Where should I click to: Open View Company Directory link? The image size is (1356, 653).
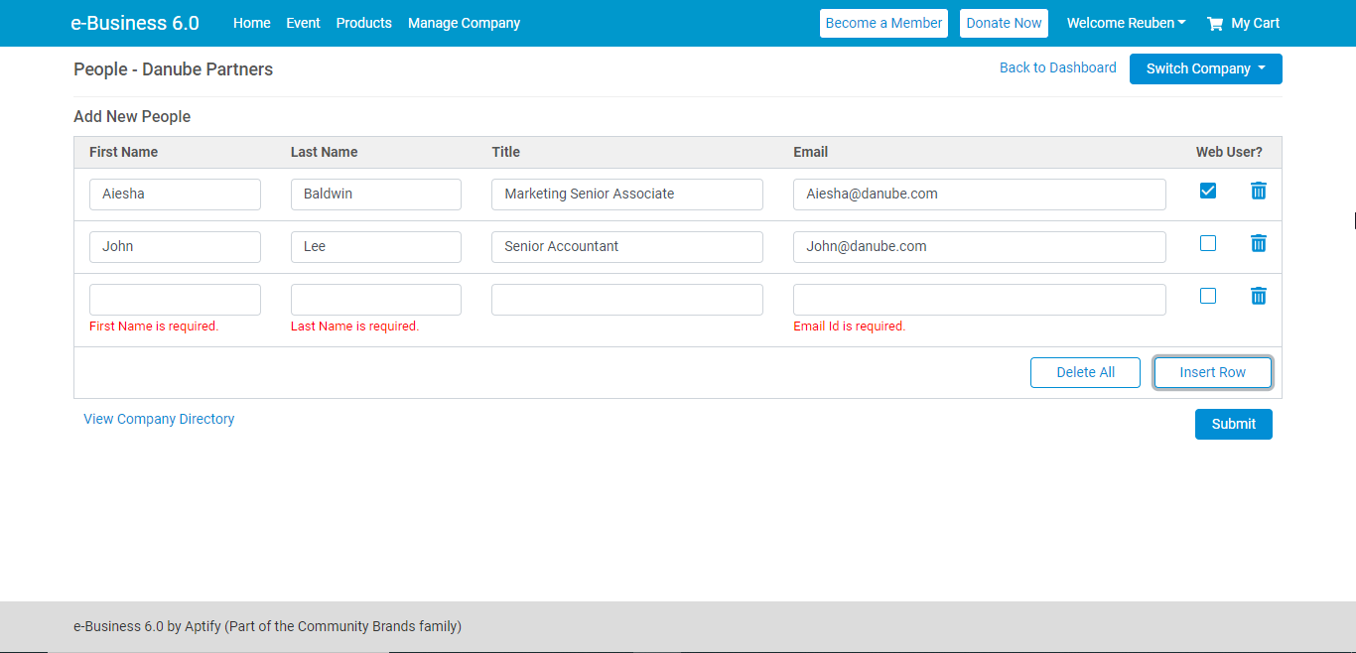pos(159,419)
